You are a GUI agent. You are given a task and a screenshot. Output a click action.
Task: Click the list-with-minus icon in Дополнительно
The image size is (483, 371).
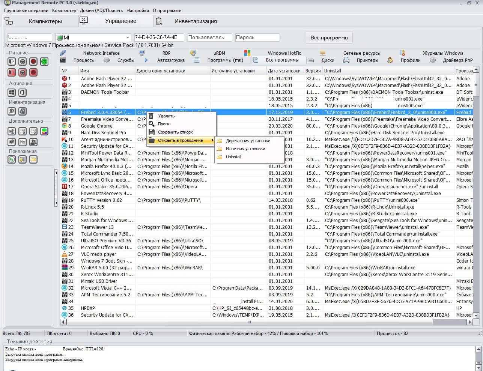pyautogui.click(x=33, y=131)
